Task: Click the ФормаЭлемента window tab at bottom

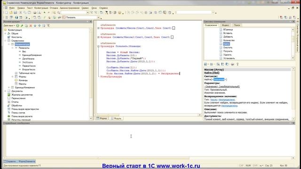Action: pyautogui.click(x=20, y=161)
